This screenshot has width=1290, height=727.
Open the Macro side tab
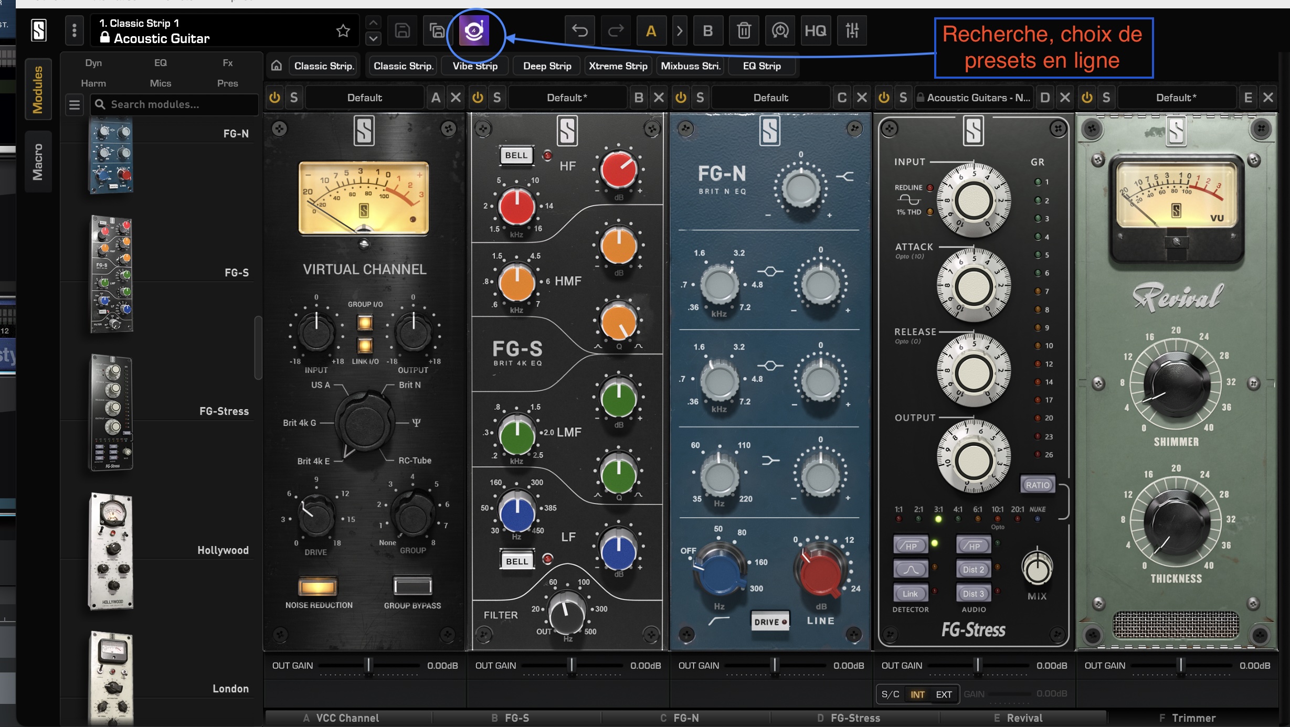[38, 162]
